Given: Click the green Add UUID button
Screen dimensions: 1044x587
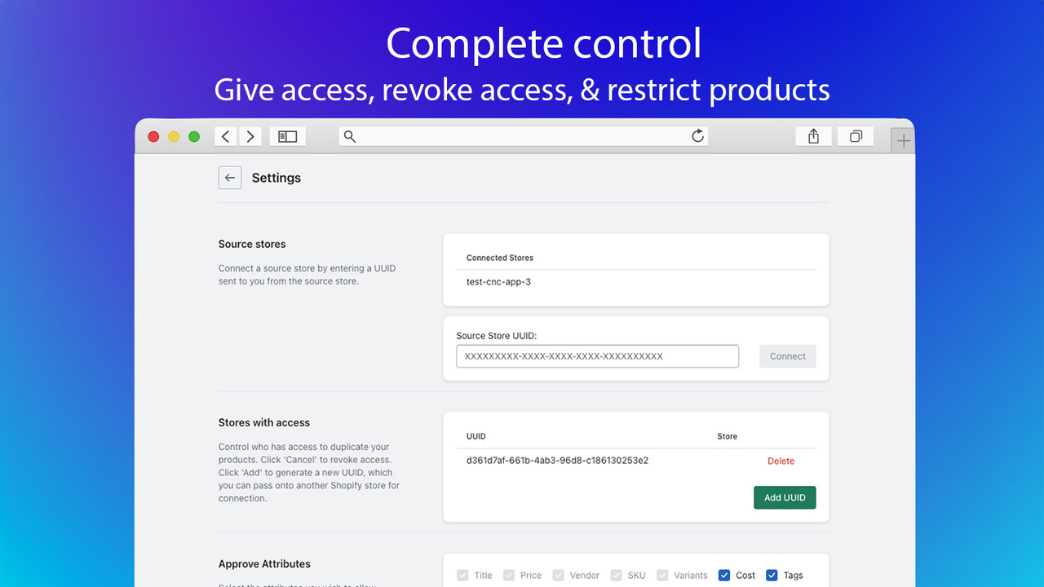Looking at the screenshot, I should pyautogui.click(x=785, y=497).
